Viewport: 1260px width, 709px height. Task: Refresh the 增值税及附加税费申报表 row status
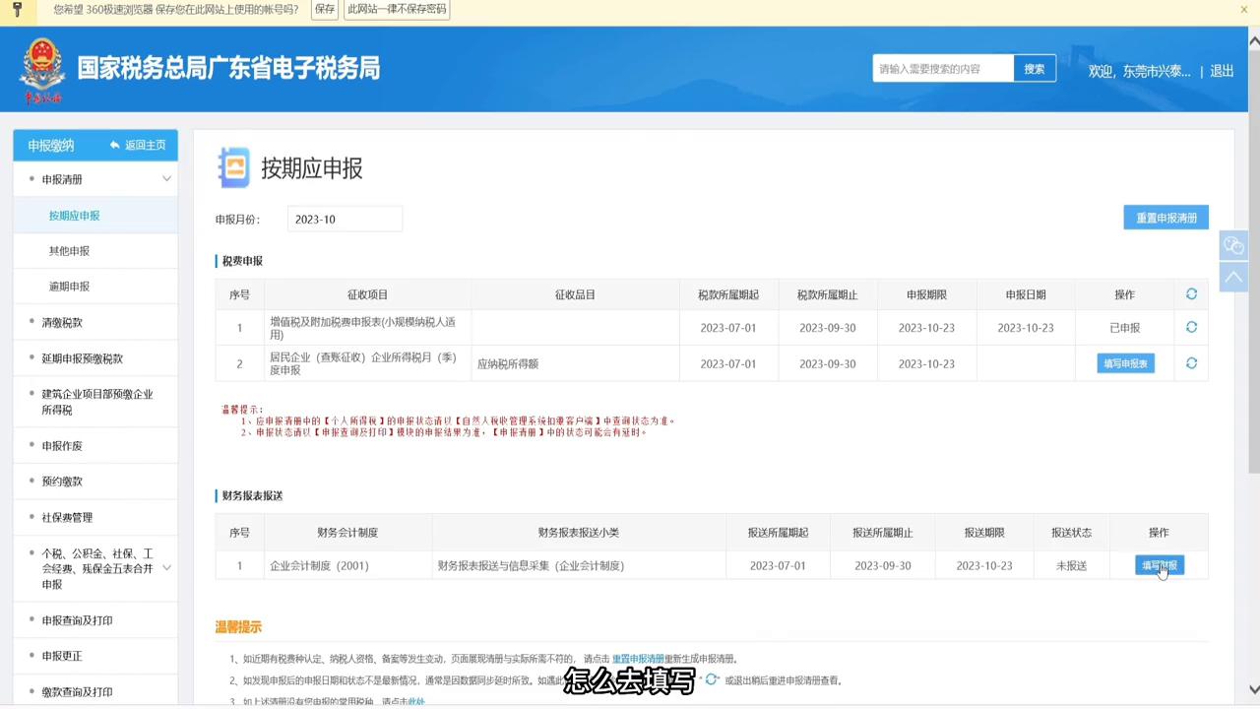1191,327
